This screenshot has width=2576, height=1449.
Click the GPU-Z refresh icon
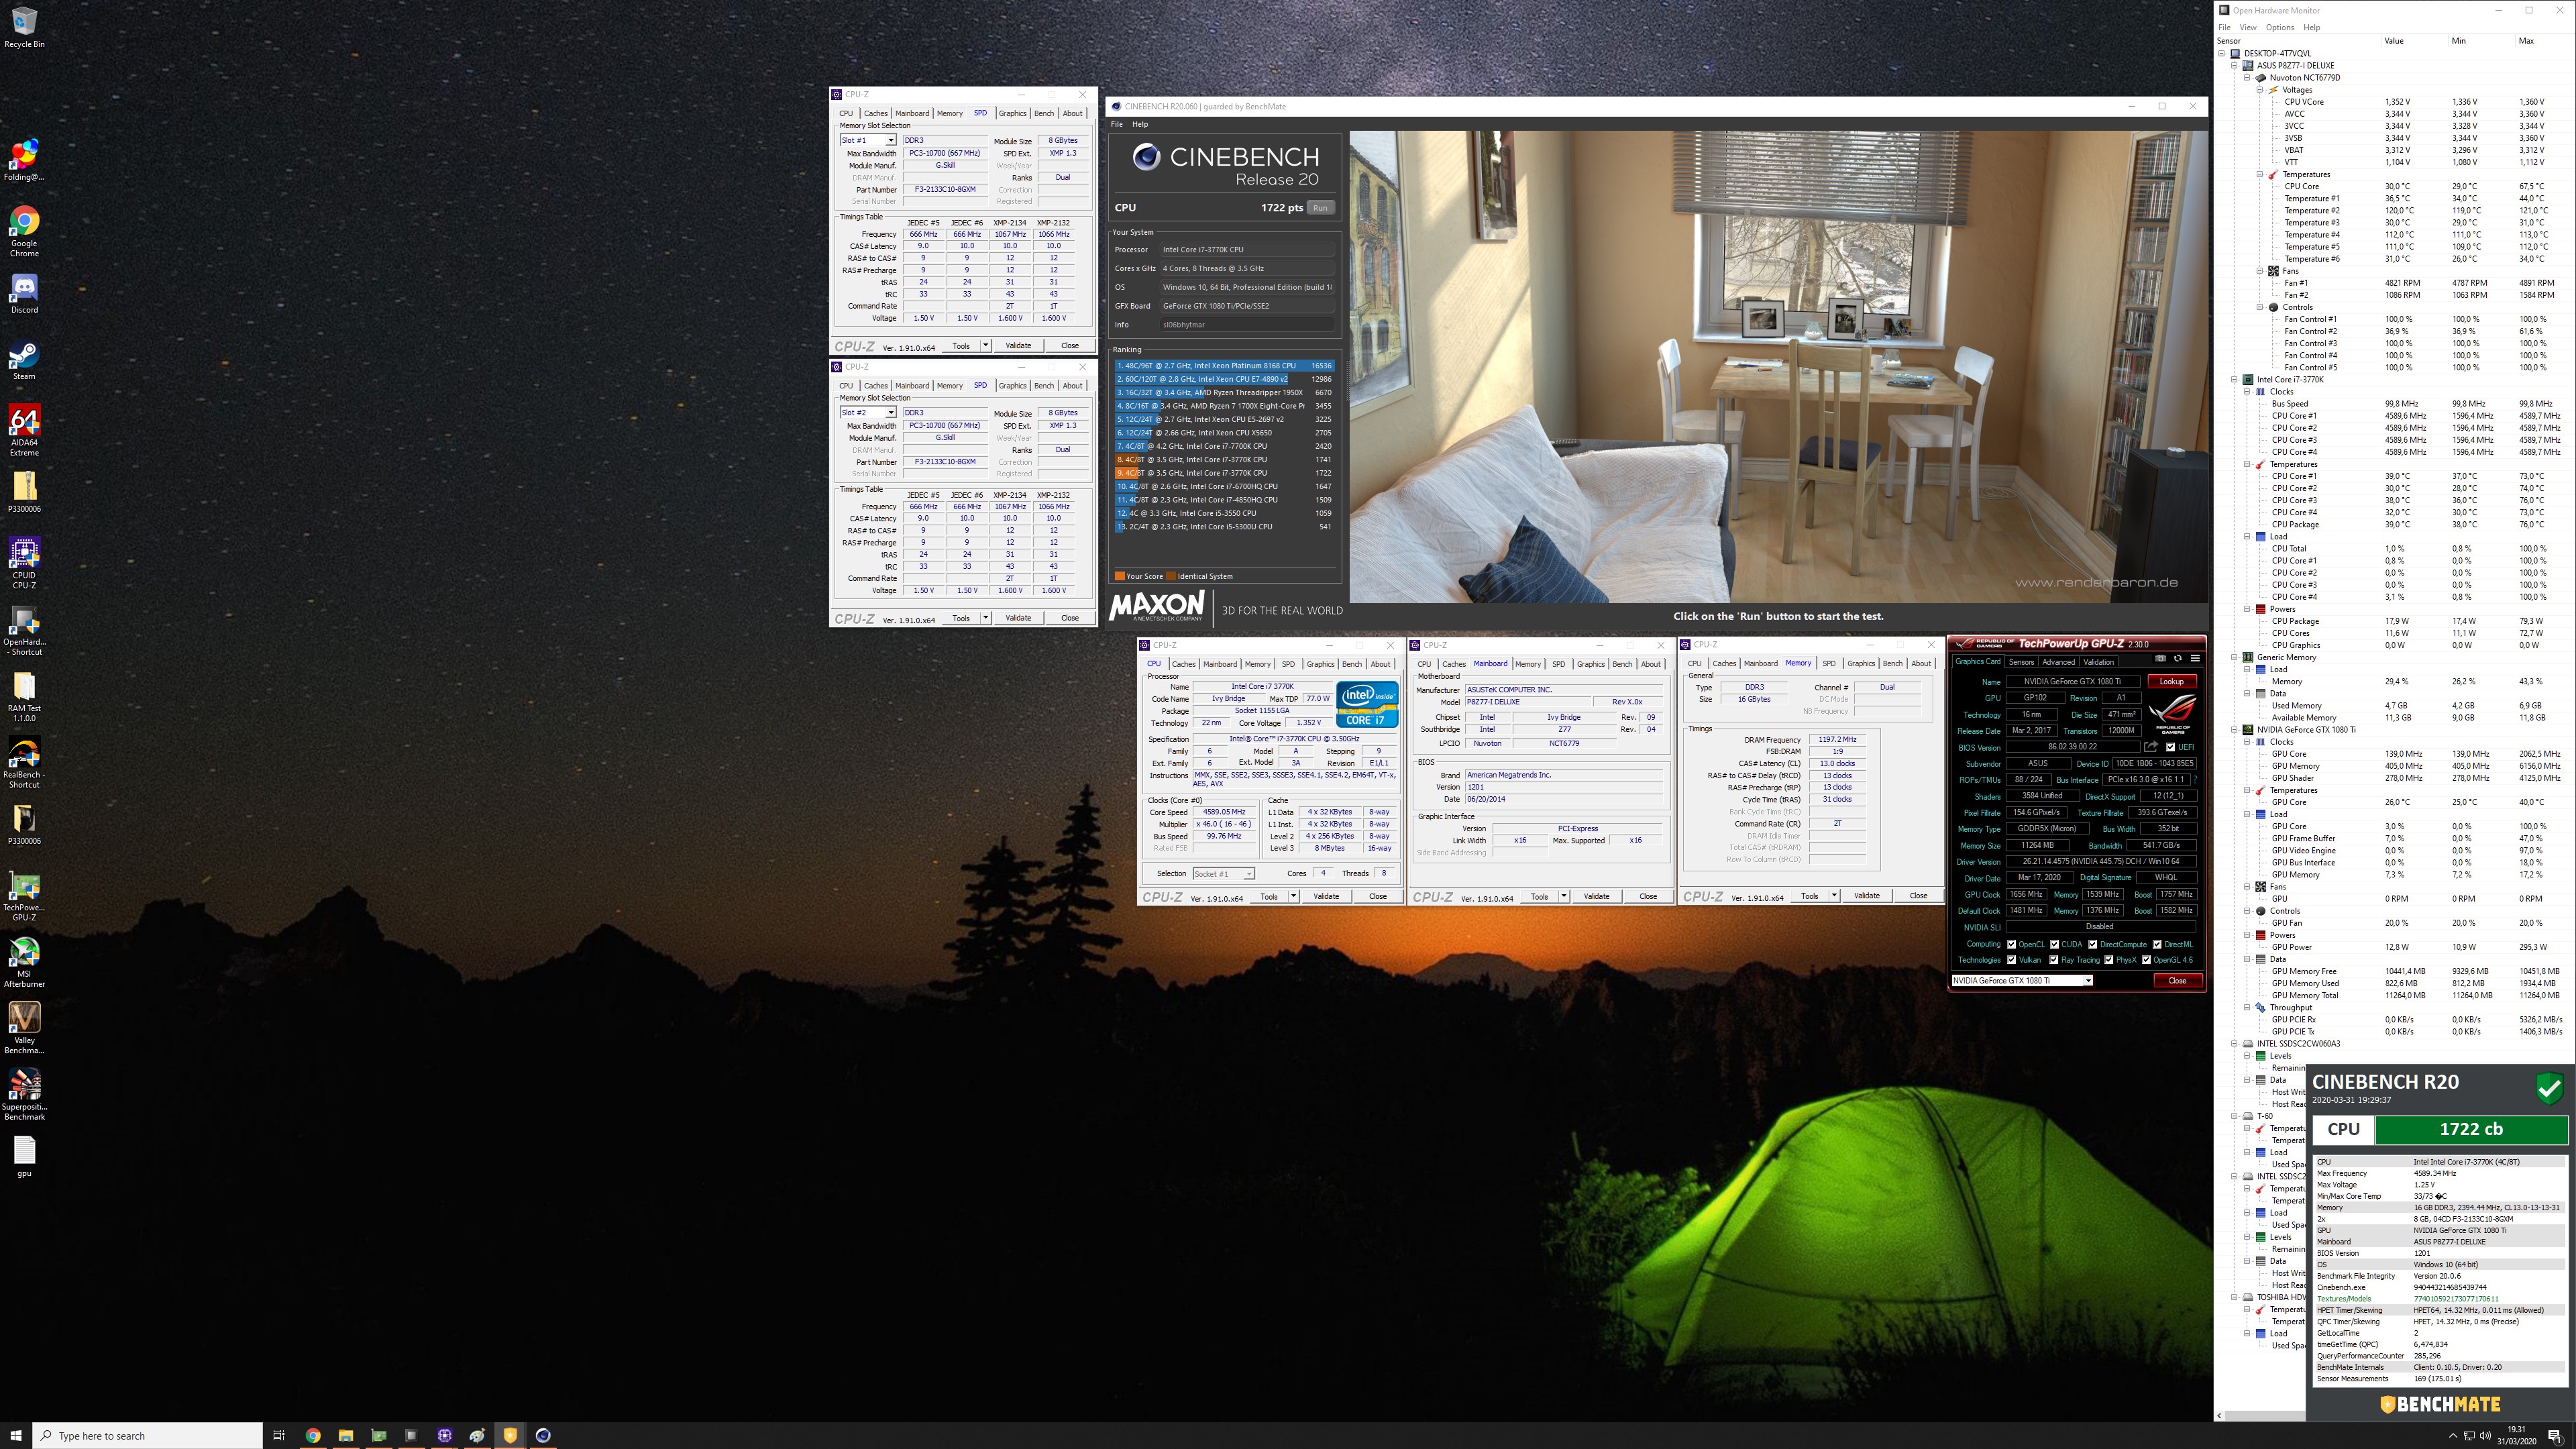pos(2177,658)
